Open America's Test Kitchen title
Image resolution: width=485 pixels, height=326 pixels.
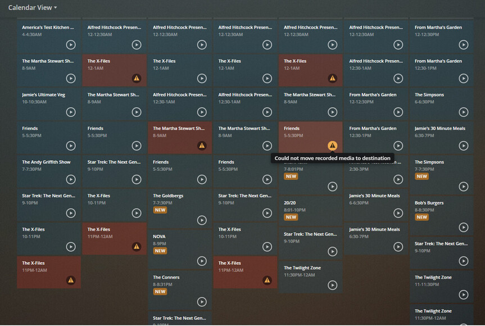[x=48, y=27]
